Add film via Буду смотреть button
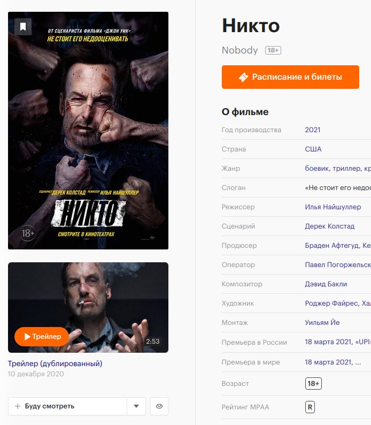371x425 pixels. (67, 406)
